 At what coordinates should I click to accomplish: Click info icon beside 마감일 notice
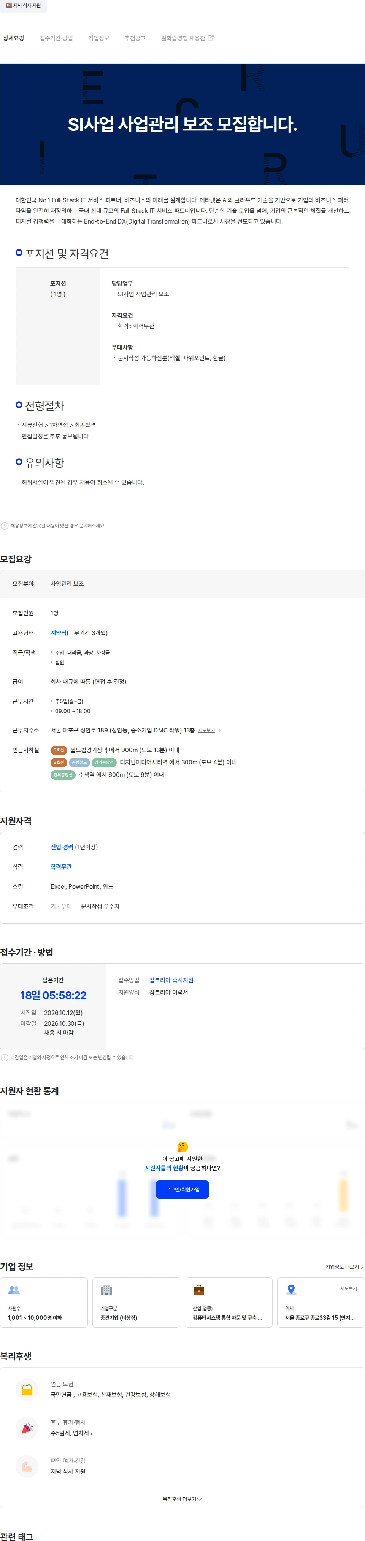5,1058
